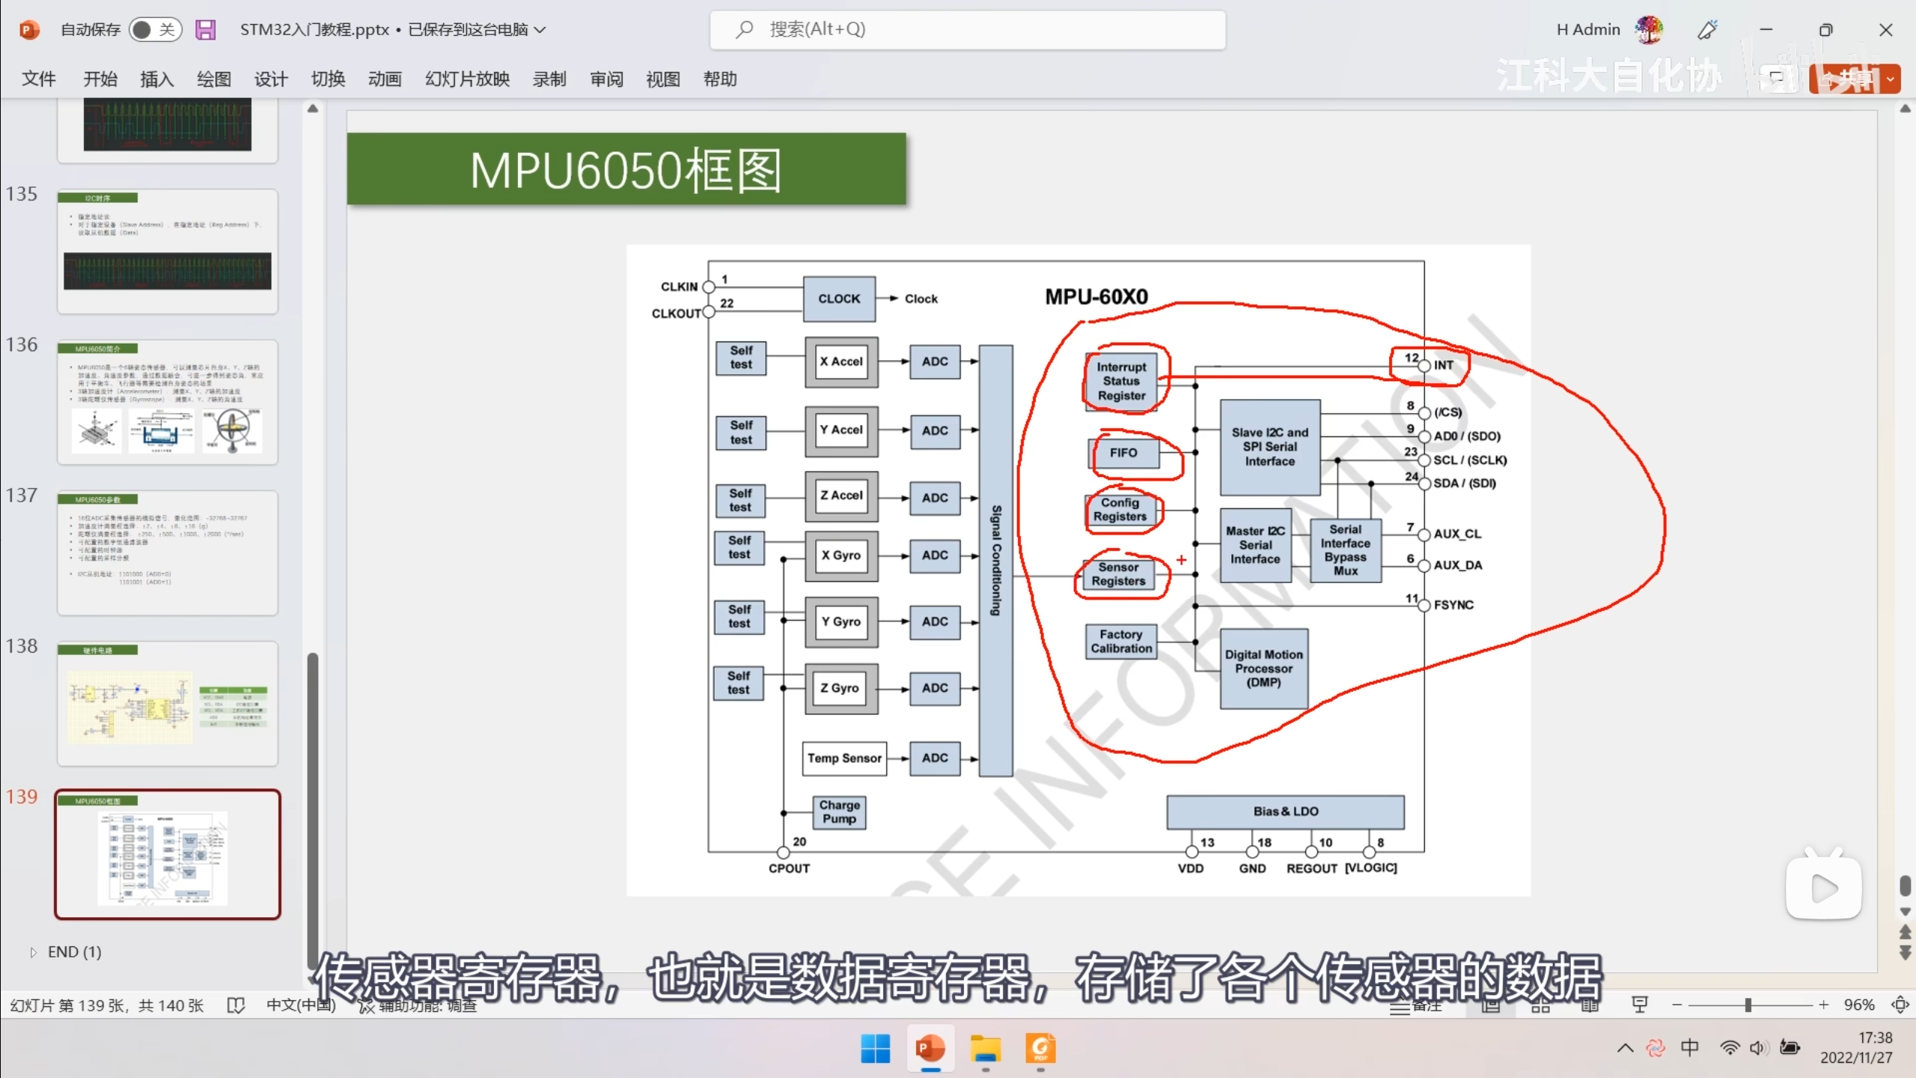Screen dimensions: 1916x1078
Task: Expand the hidden system tray icons chevron
Action: [x=1625, y=1047]
